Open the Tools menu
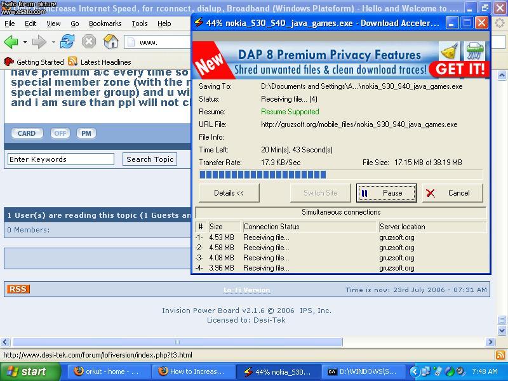508x381 pixels. [x=140, y=23]
